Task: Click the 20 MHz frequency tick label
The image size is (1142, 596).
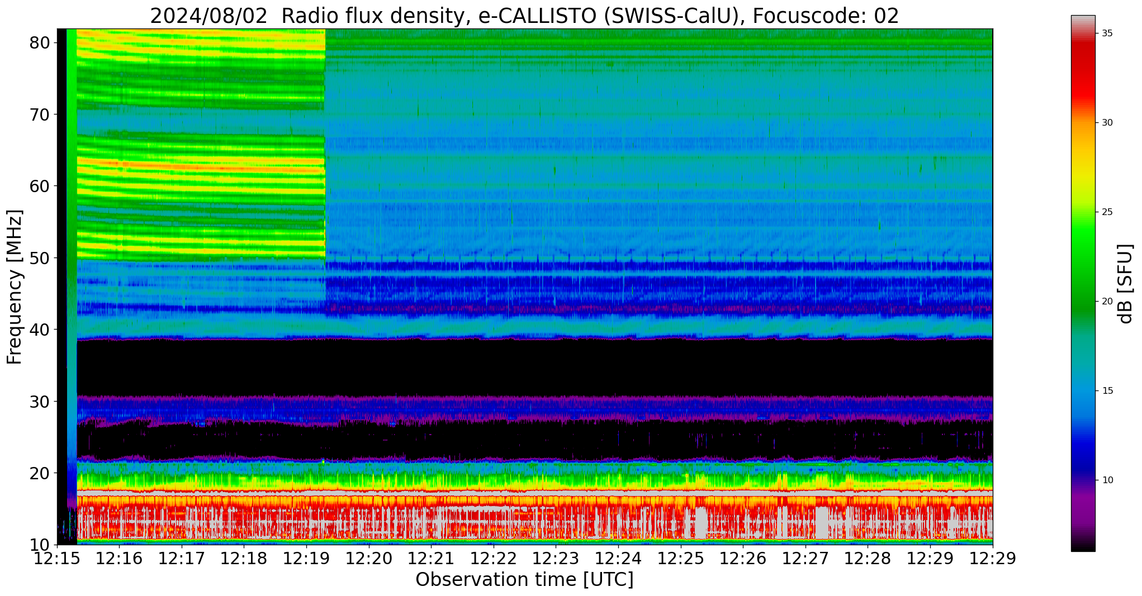Action: click(39, 473)
